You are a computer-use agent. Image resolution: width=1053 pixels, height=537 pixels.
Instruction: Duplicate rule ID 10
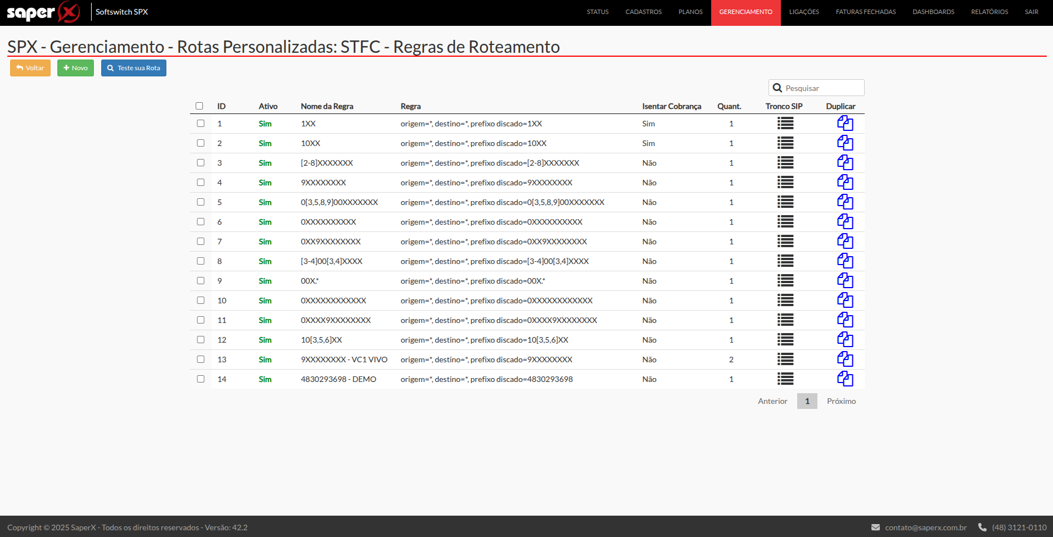point(845,301)
